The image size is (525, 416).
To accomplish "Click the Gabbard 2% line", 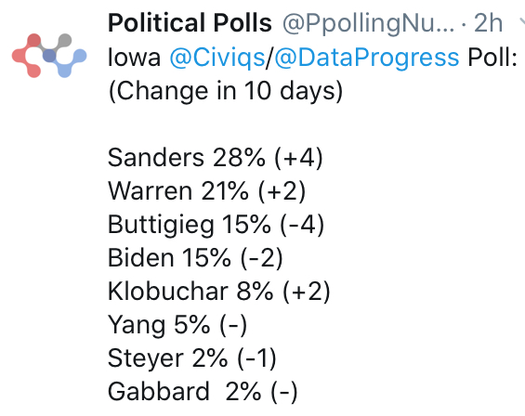I will [x=203, y=392].
